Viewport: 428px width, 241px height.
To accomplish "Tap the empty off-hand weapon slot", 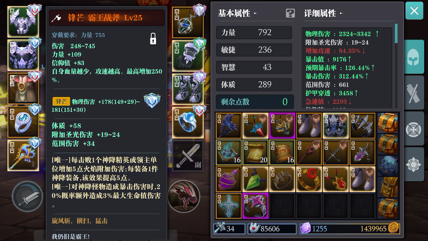I will (x=188, y=156).
